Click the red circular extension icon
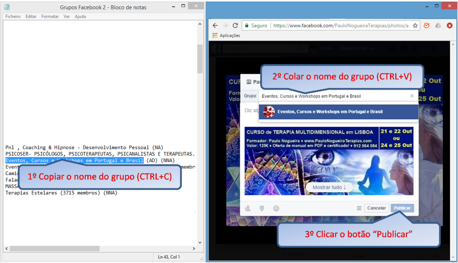Screen dimensions: 458x263 click(450, 26)
